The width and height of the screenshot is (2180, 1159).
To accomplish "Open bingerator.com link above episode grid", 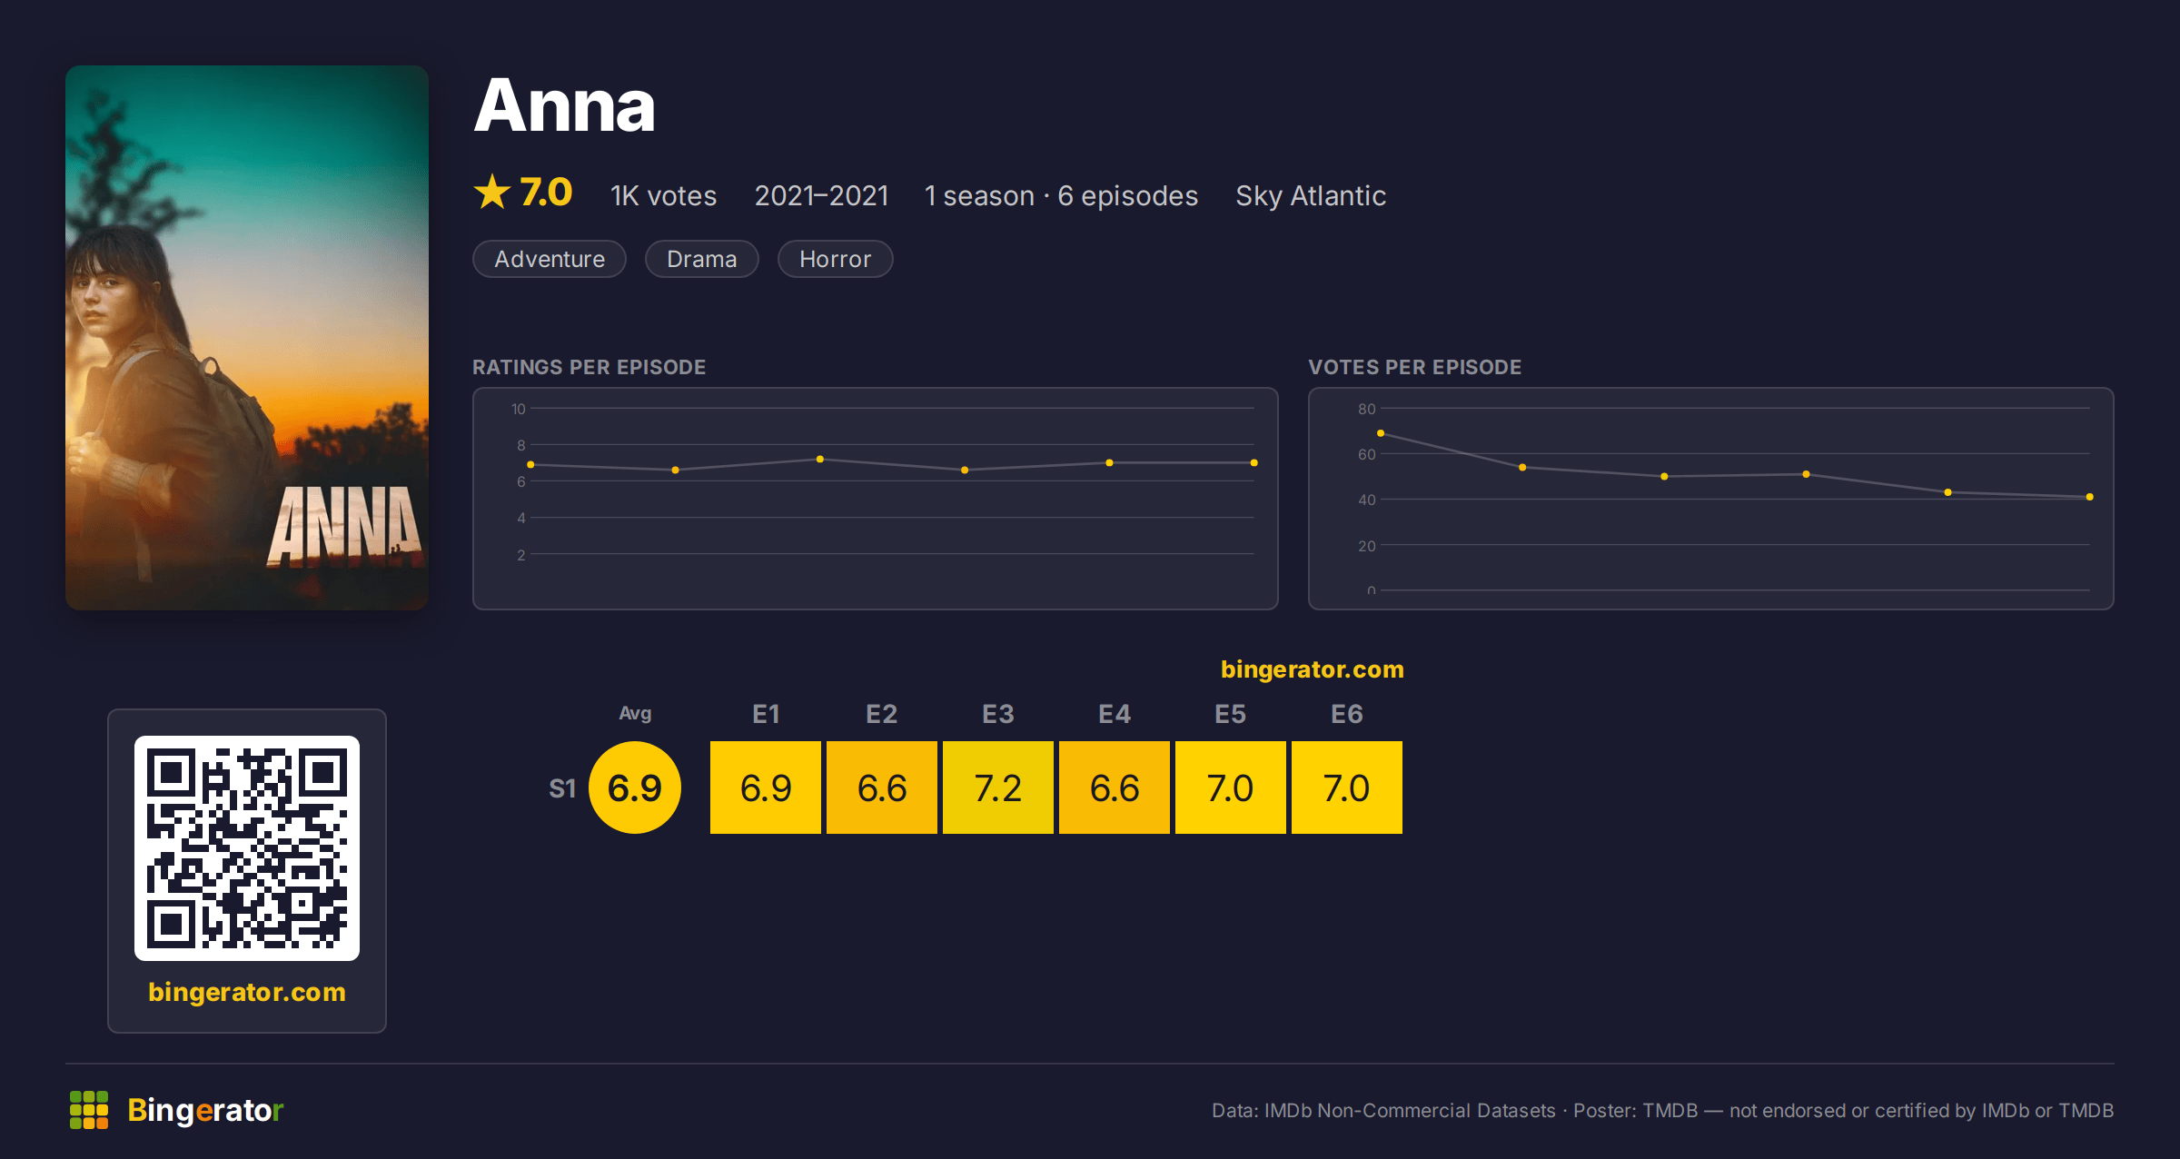I will click(1312, 669).
